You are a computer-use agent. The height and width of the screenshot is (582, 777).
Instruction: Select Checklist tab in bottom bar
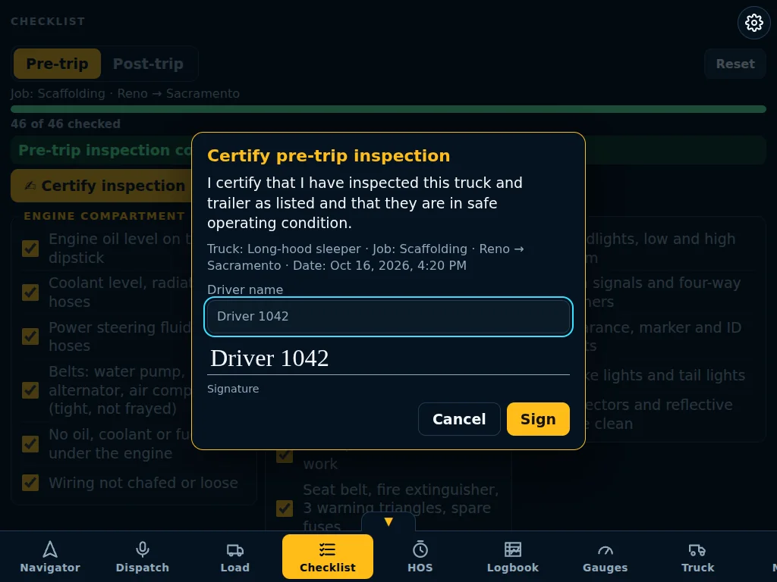pos(328,556)
